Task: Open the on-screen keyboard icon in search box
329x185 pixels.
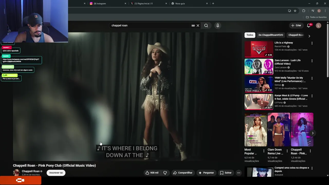Action: pos(193,25)
